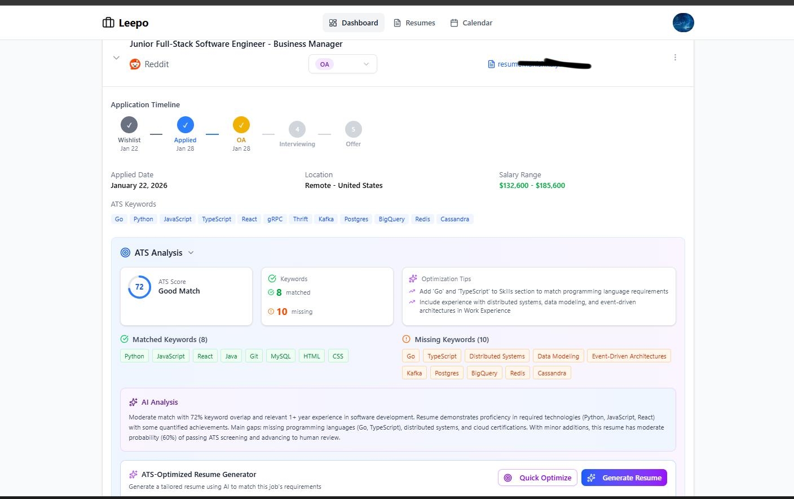Select the ATS Analysis target icon

click(x=125, y=252)
